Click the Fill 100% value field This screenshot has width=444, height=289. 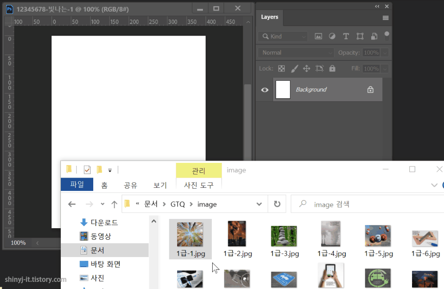(x=371, y=69)
